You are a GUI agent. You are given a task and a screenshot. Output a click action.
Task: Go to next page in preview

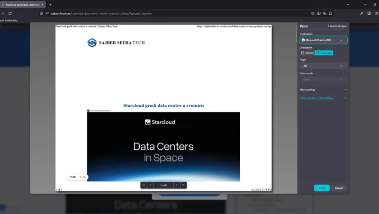(x=177, y=185)
